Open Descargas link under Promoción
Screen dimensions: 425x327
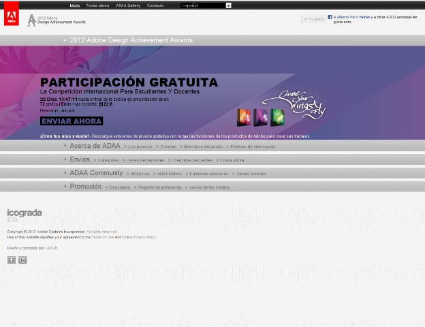120,187
